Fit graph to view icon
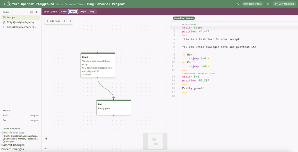This screenshot has height=152, width=298. pyautogui.click(x=46, y=148)
